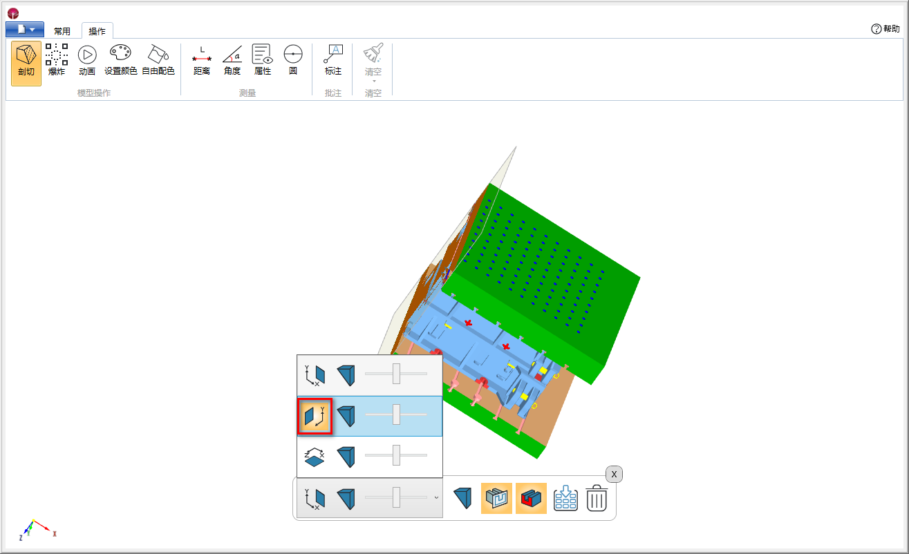
Task: Delete section with the trash icon
Action: pos(597,498)
